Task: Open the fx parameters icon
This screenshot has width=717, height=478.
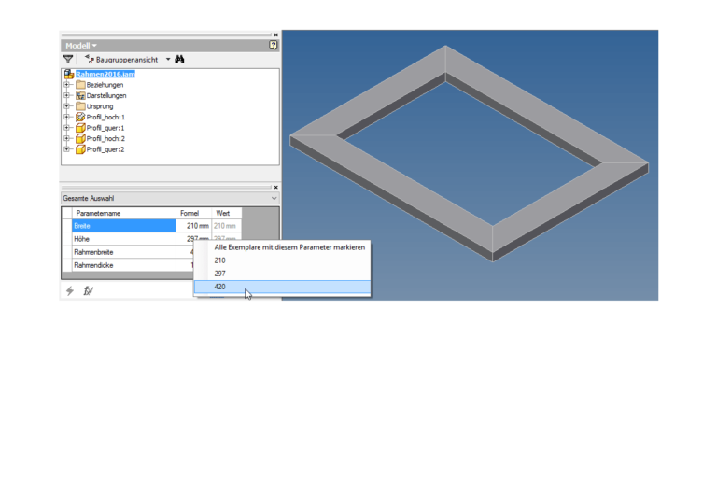Action: (x=89, y=290)
